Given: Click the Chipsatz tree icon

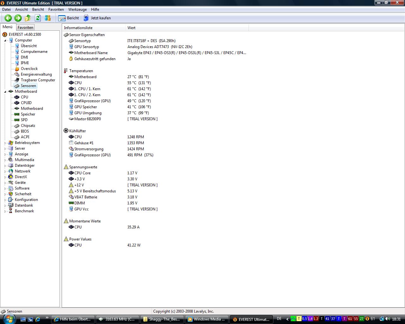Looking at the screenshot, I should click(x=17, y=126).
